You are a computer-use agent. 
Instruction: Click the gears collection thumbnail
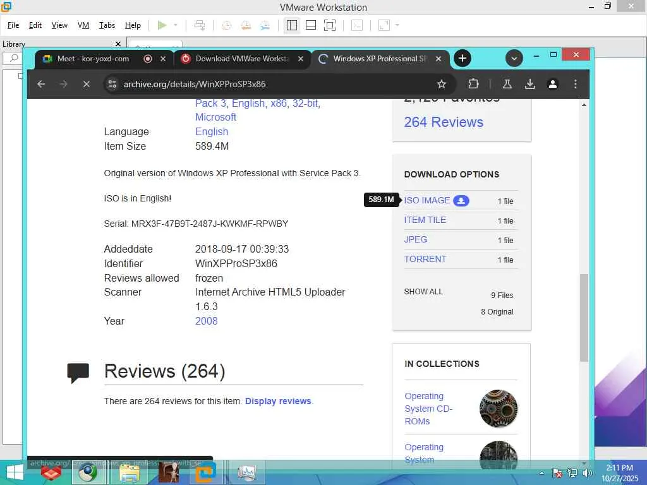499,409
